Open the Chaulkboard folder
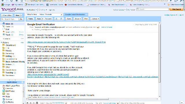185x104 pixels. pos(9,45)
